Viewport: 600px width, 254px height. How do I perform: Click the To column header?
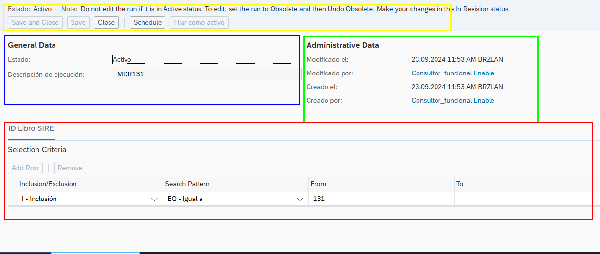pyautogui.click(x=460, y=184)
